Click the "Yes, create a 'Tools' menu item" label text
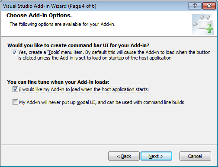 pyautogui.click(x=51, y=52)
